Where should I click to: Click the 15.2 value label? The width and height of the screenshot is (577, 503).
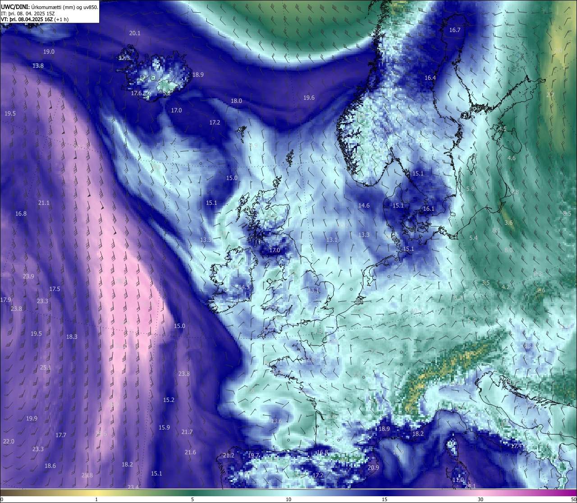point(169,400)
